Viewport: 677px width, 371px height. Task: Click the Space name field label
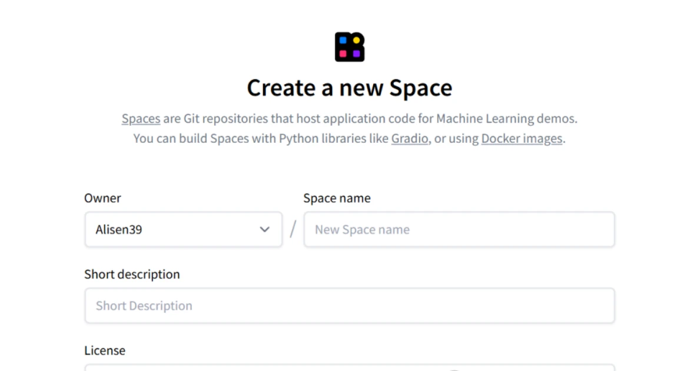coord(337,198)
